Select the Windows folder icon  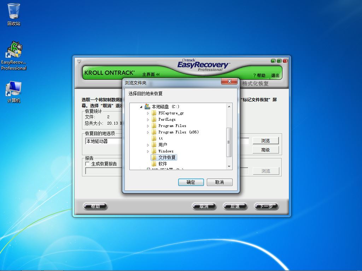(154, 151)
